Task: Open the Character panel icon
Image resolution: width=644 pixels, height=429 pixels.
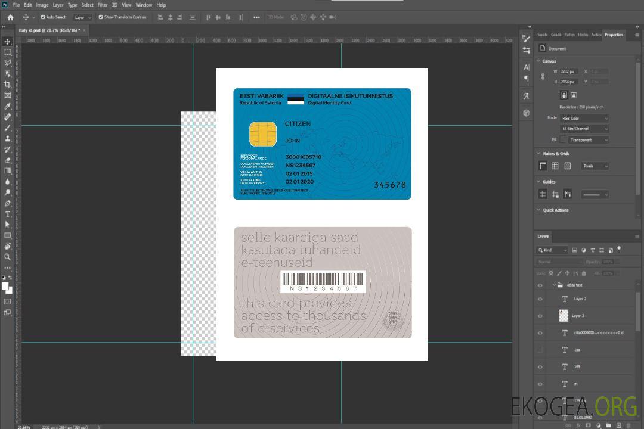Action: click(x=526, y=67)
